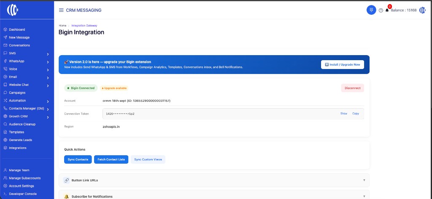This screenshot has height=199, width=432.
Task: Click the Fetch Contact Lists button
Action: (111, 159)
